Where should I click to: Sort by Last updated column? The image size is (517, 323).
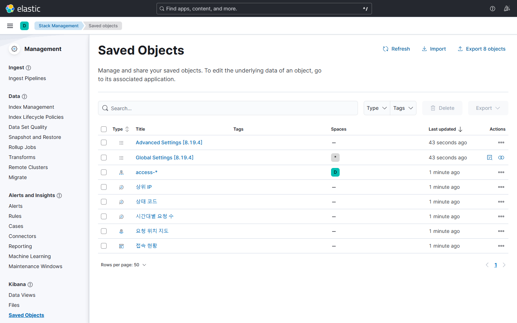pyautogui.click(x=446, y=129)
